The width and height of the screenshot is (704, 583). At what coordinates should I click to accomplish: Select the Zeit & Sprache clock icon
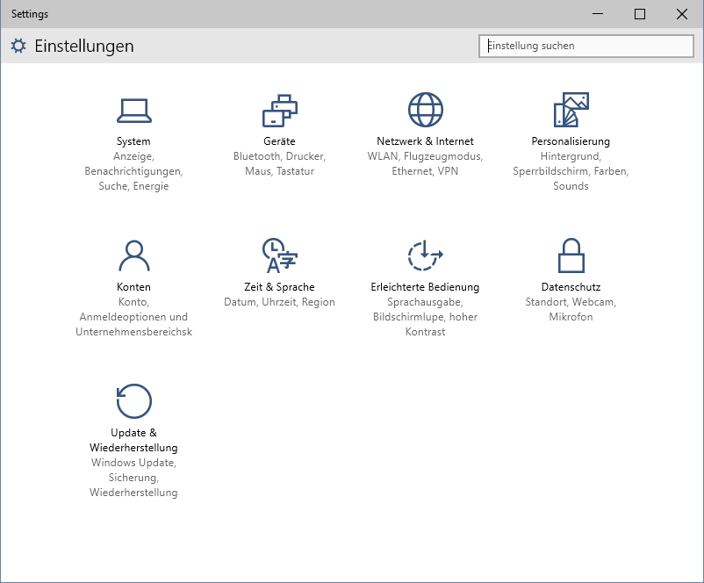(x=279, y=256)
